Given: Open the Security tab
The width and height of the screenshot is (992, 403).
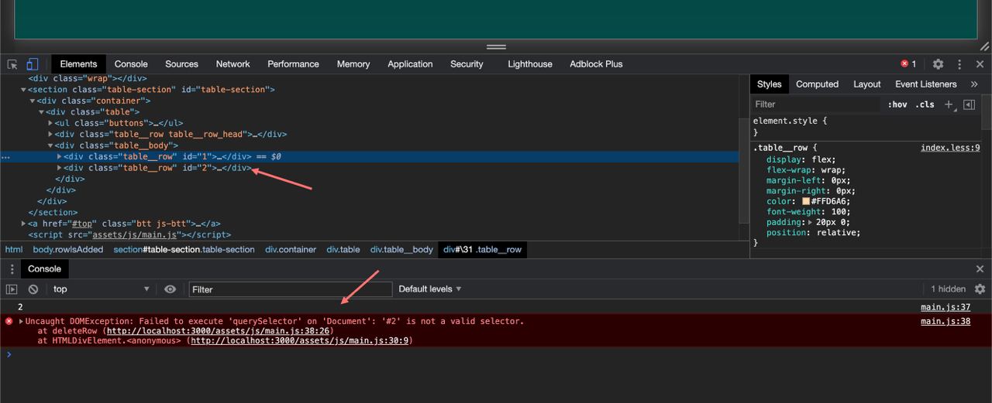Looking at the screenshot, I should 467,64.
